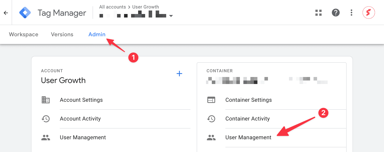Open Tag Manager help via question mark icon
The image size is (384, 152).
click(x=336, y=13)
